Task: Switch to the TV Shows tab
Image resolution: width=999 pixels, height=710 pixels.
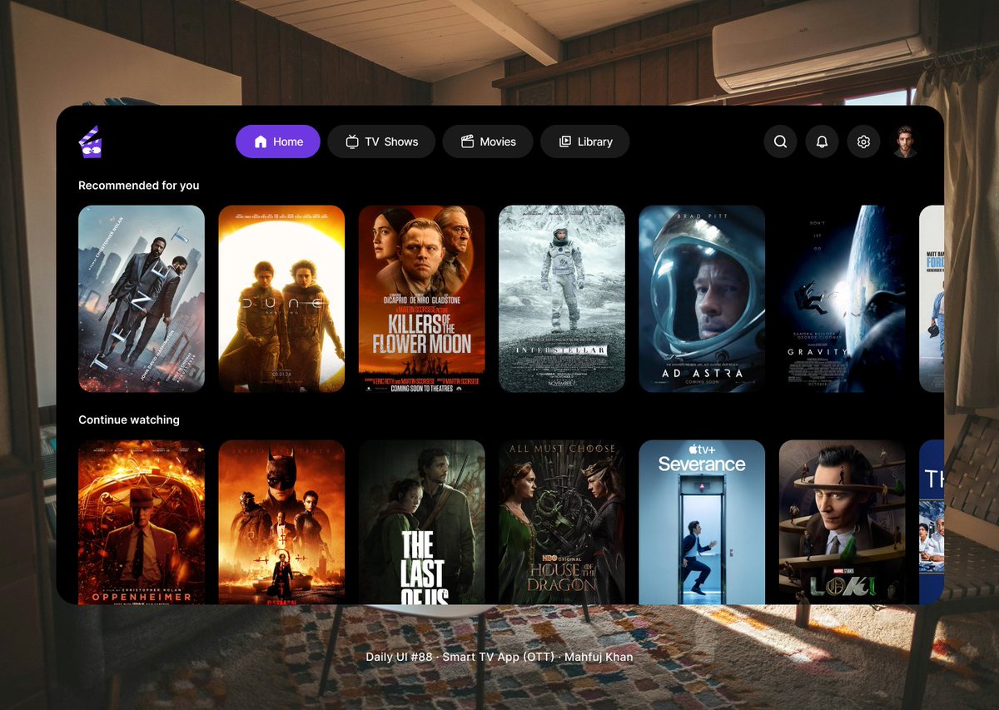Action: pos(381,142)
